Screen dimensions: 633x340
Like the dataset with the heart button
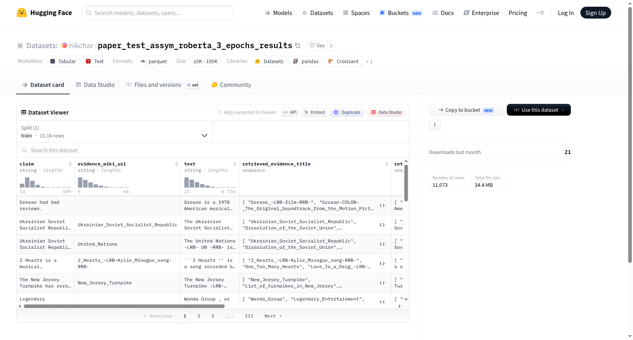317,46
